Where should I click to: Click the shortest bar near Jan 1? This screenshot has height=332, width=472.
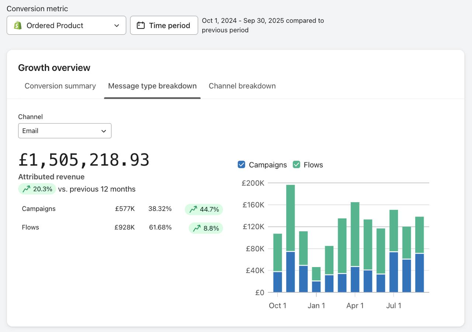[x=316, y=279]
